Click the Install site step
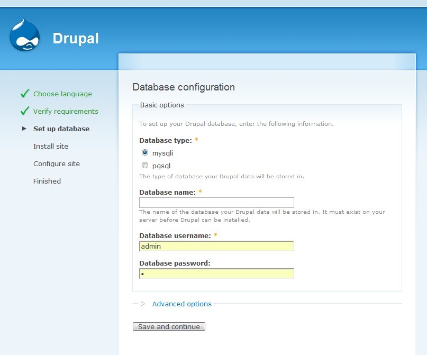Viewport: 427px width, 355px height. point(51,146)
